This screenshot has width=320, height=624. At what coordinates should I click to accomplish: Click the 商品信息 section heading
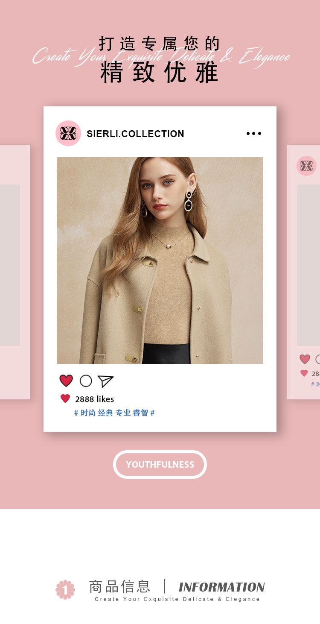[x=119, y=586]
